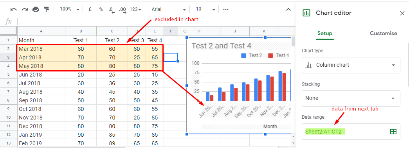Expand the Column chart type dropdown

click(351, 65)
